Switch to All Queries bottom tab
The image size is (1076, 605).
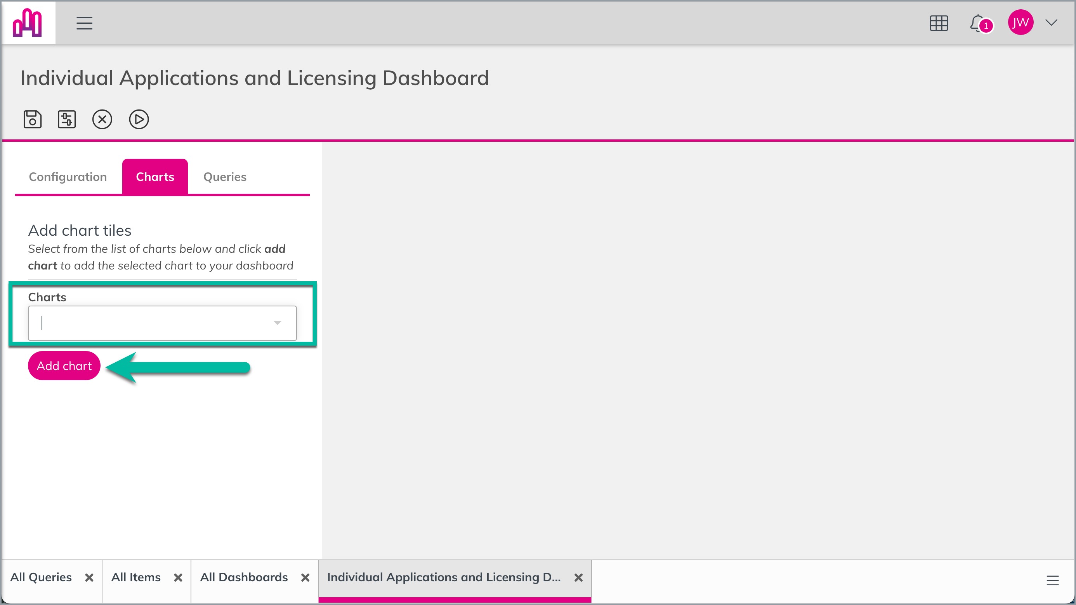point(41,577)
